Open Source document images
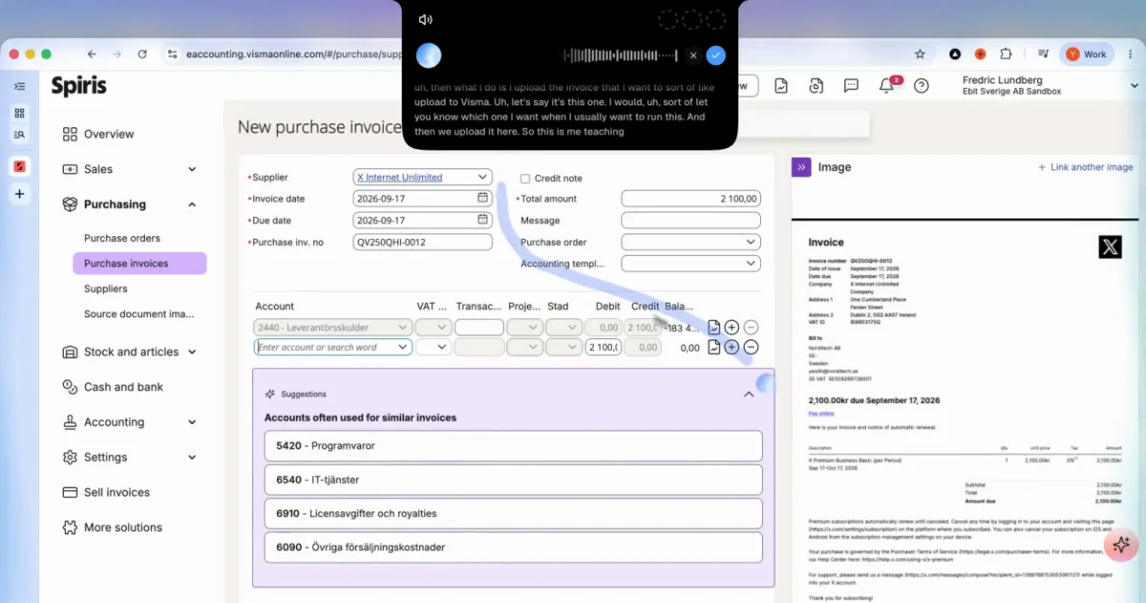The height and width of the screenshot is (603, 1146). pyautogui.click(x=138, y=313)
